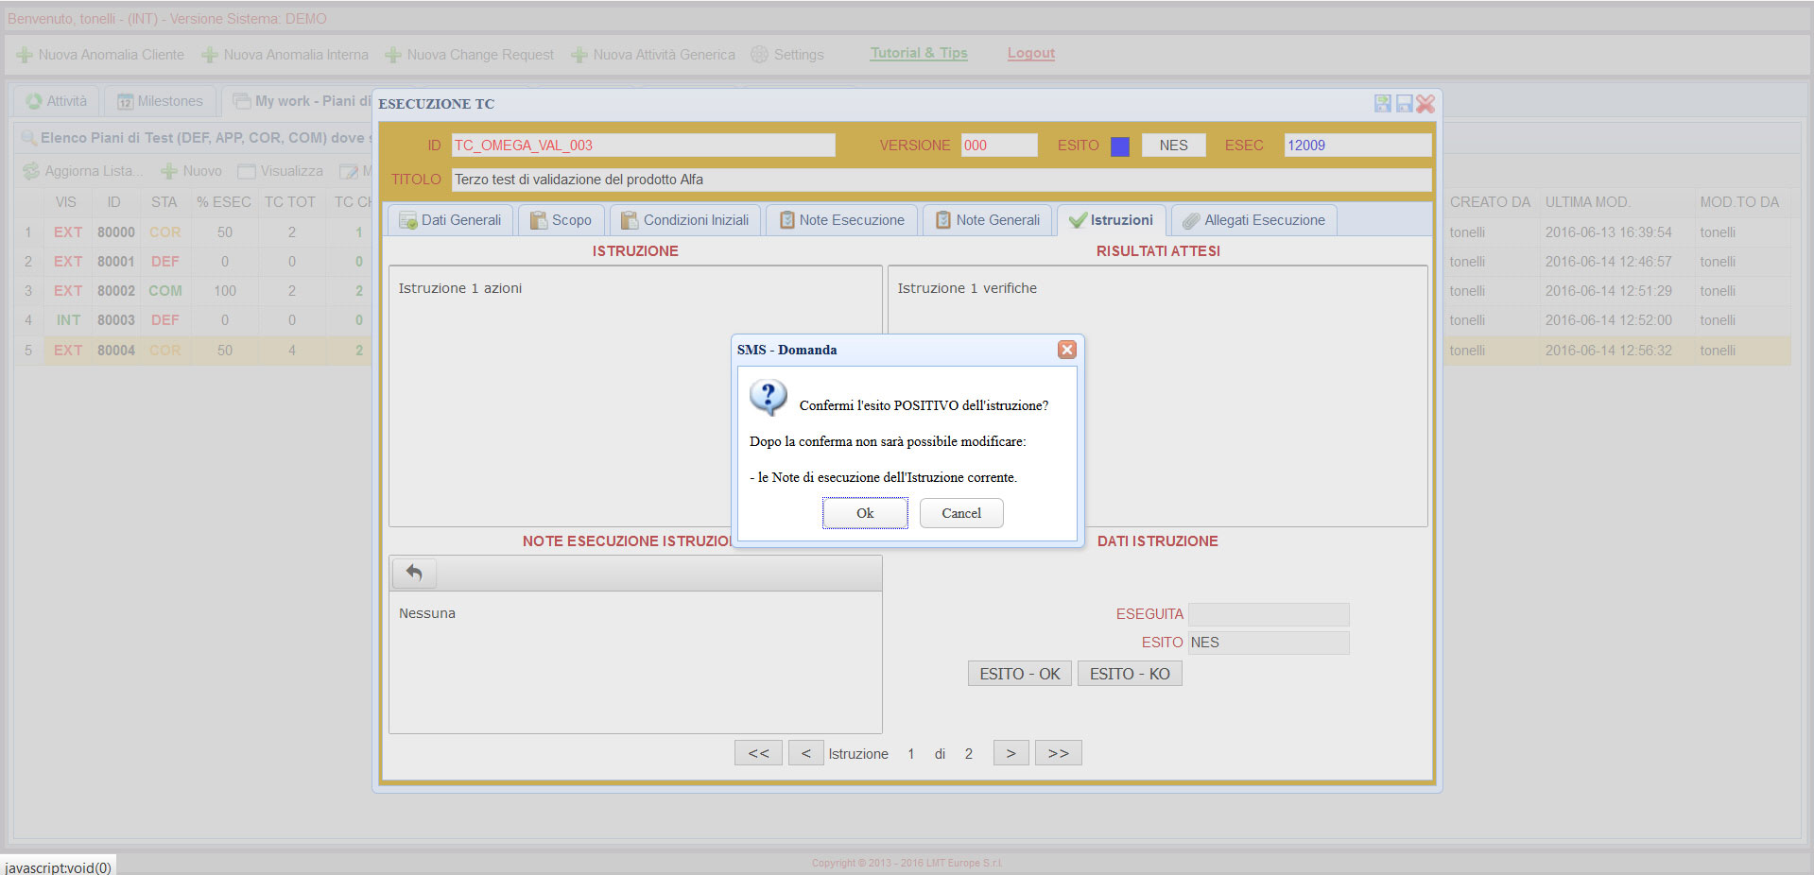
Task: Open the Milestones tab
Action: [160, 101]
